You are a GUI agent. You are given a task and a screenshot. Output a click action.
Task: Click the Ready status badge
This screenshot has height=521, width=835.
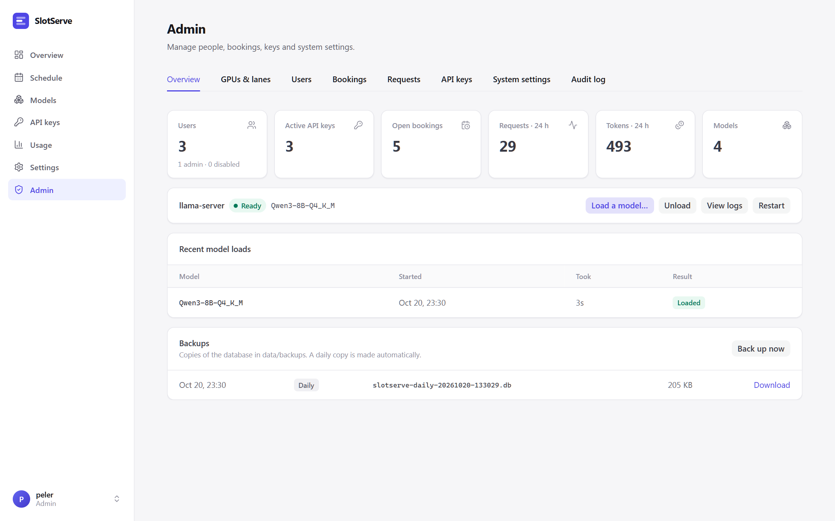(x=247, y=206)
